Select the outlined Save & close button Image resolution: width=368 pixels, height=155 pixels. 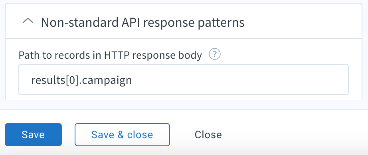pos(122,135)
